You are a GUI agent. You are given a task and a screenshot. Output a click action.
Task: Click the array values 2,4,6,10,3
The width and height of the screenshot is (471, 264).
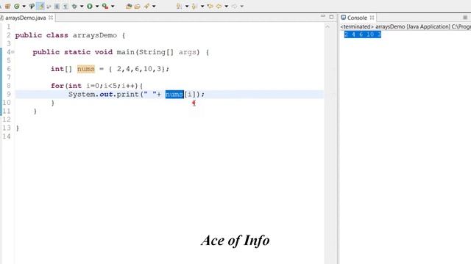139,69
